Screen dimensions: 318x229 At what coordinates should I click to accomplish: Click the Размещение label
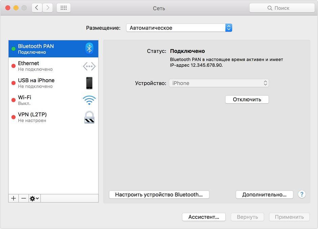(x=103, y=28)
